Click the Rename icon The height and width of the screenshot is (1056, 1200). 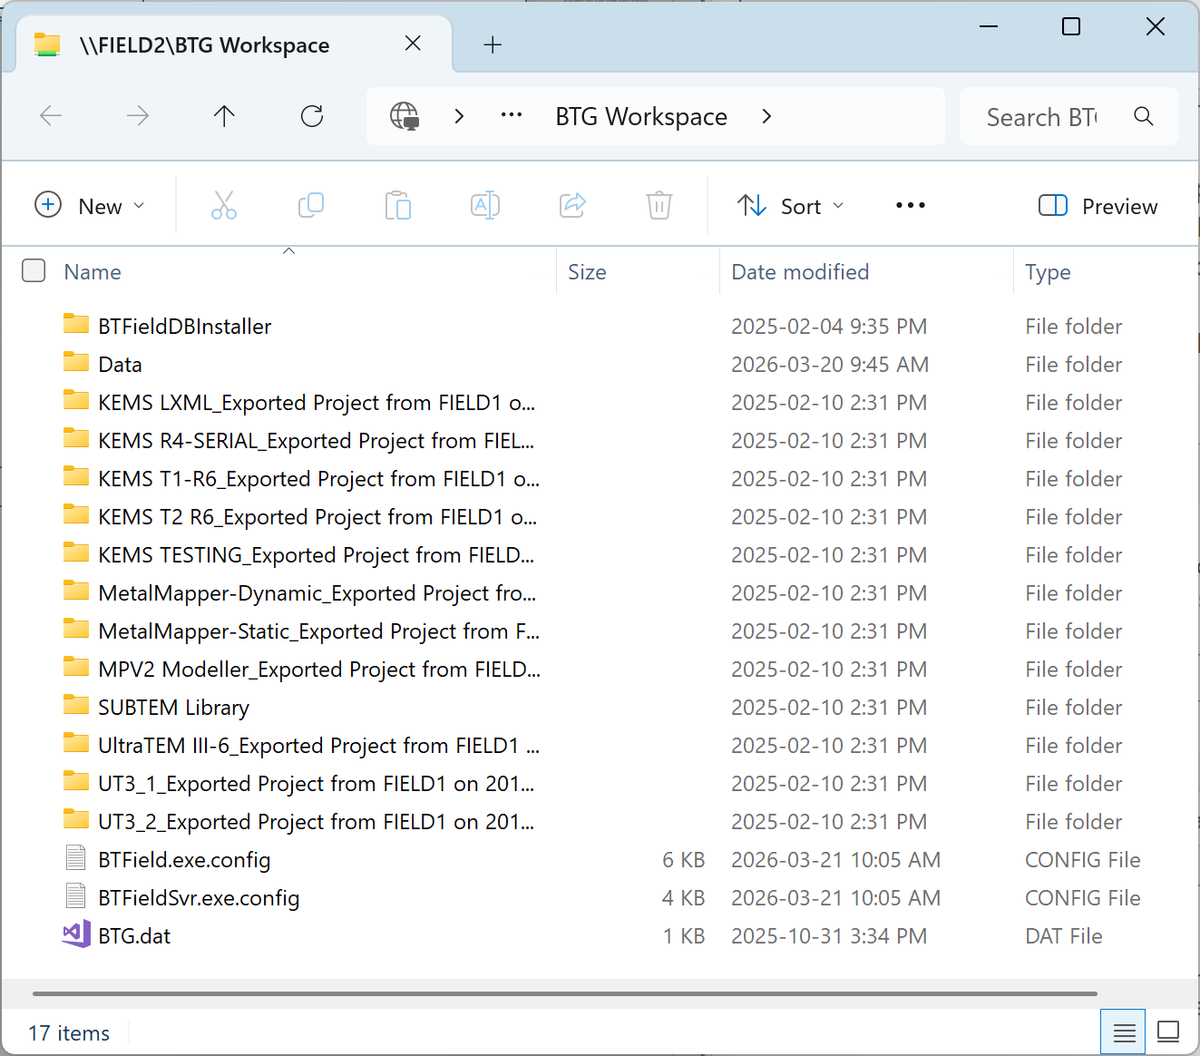click(x=485, y=206)
